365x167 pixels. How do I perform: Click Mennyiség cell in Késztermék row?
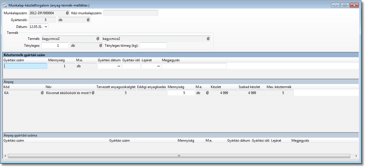[61, 66]
